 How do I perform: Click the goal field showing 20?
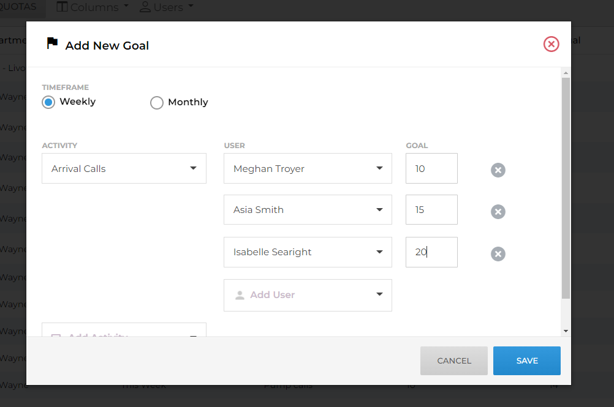[431, 252]
